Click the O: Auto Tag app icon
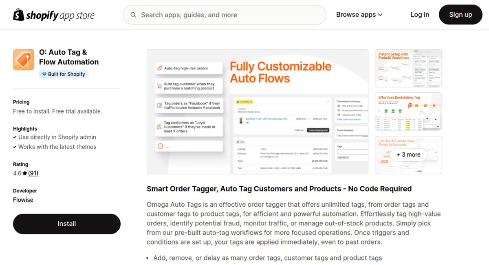The image size is (489, 265). point(24,60)
